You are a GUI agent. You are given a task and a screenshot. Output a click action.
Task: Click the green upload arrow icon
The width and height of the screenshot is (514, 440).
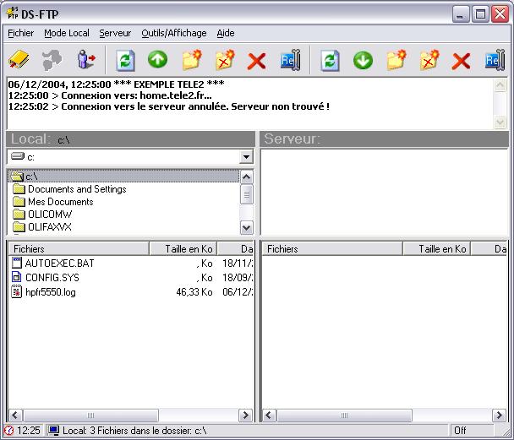tap(158, 60)
